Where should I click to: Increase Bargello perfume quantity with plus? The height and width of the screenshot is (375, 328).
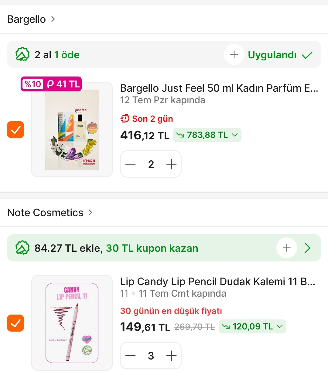pyautogui.click(x=171, y=164)
